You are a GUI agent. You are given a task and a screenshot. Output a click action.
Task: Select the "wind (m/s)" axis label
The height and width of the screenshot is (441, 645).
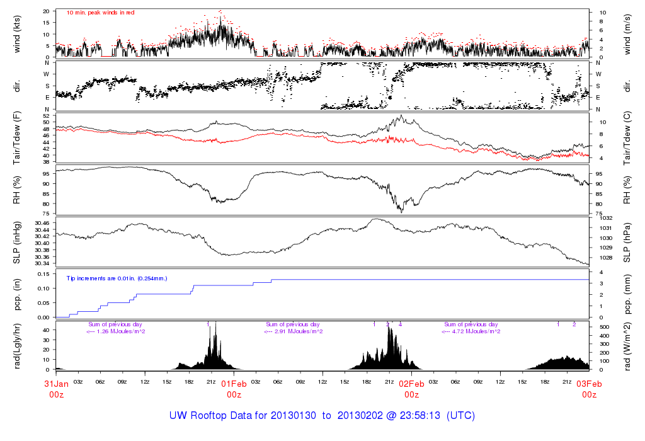pos(627,34)
